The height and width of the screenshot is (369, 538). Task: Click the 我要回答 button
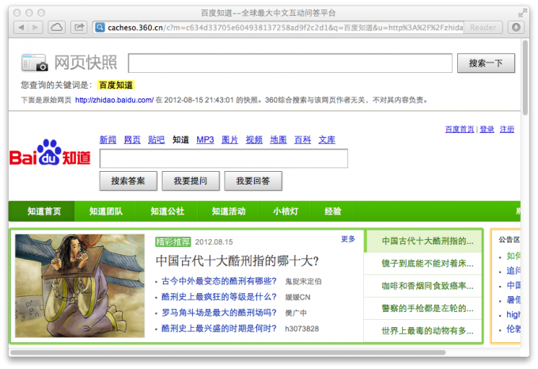(x=253, y=181)
